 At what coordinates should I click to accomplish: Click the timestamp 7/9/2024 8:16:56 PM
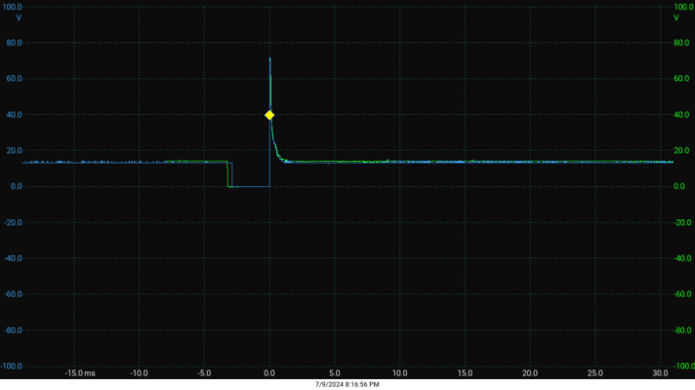[x=347, y=385]
